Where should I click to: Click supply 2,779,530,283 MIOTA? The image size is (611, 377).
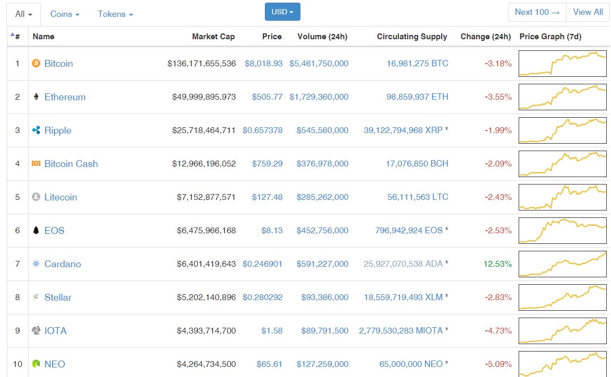tap(401, 331)
